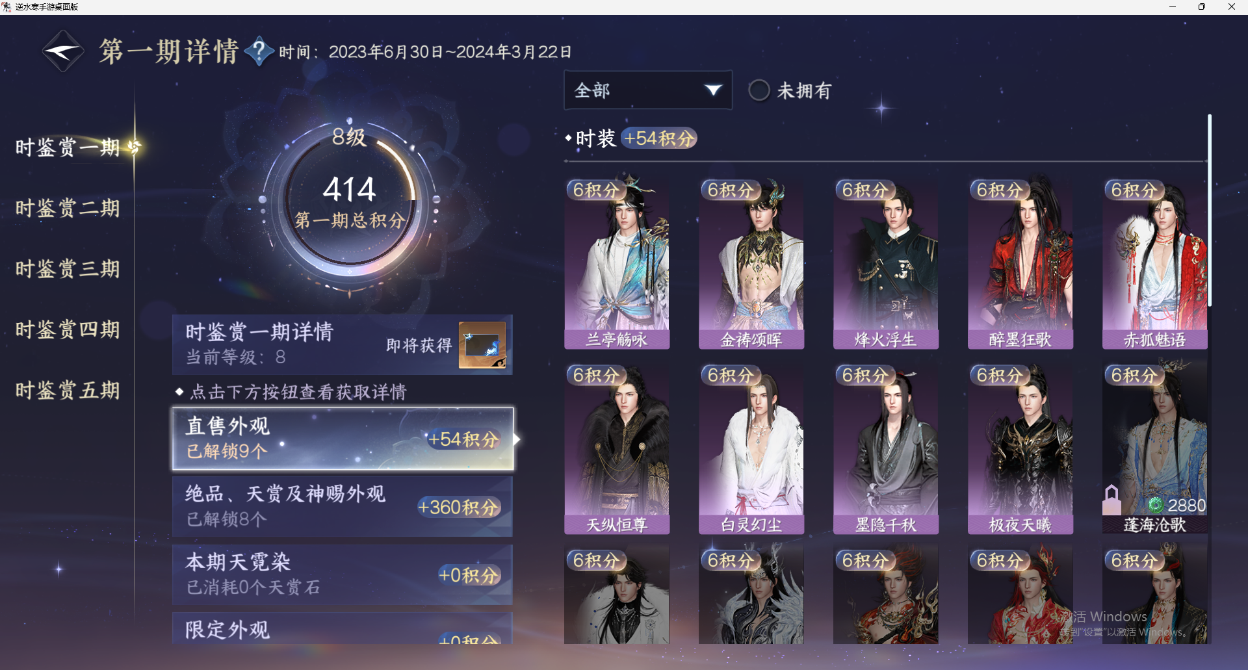
Task: Select the 赤狐魅语 outfit card
Action: click(1155, 263)
